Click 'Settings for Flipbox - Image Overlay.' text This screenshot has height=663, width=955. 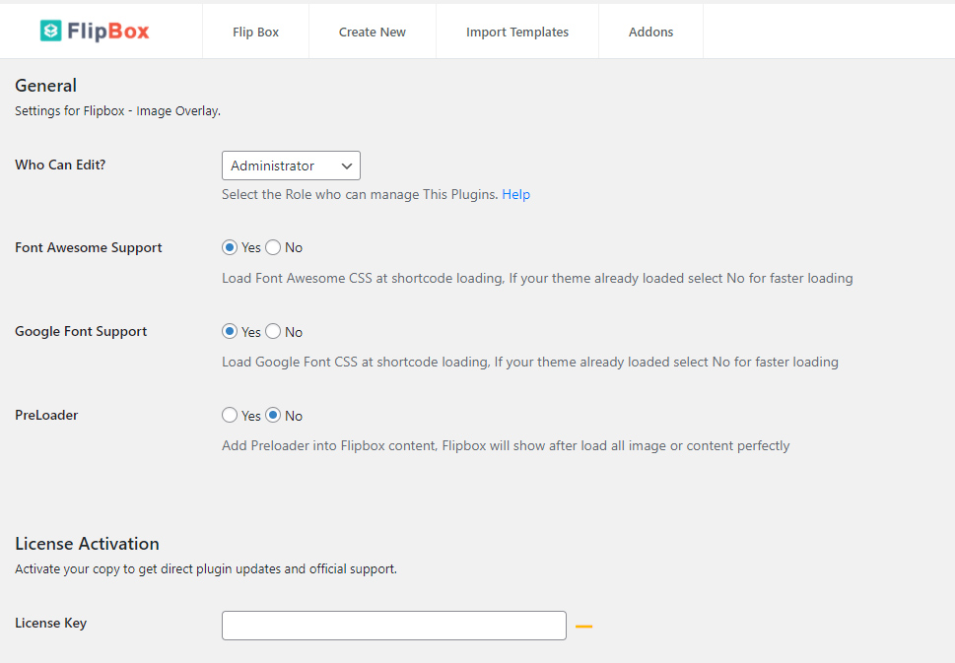(117, 111)
